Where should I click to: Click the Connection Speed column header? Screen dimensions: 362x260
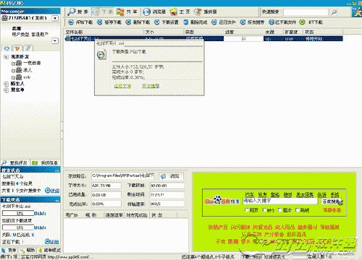pos(114,215)
